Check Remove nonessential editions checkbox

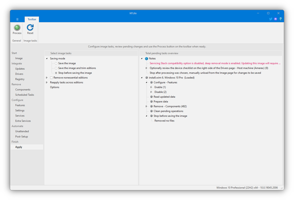51,77
